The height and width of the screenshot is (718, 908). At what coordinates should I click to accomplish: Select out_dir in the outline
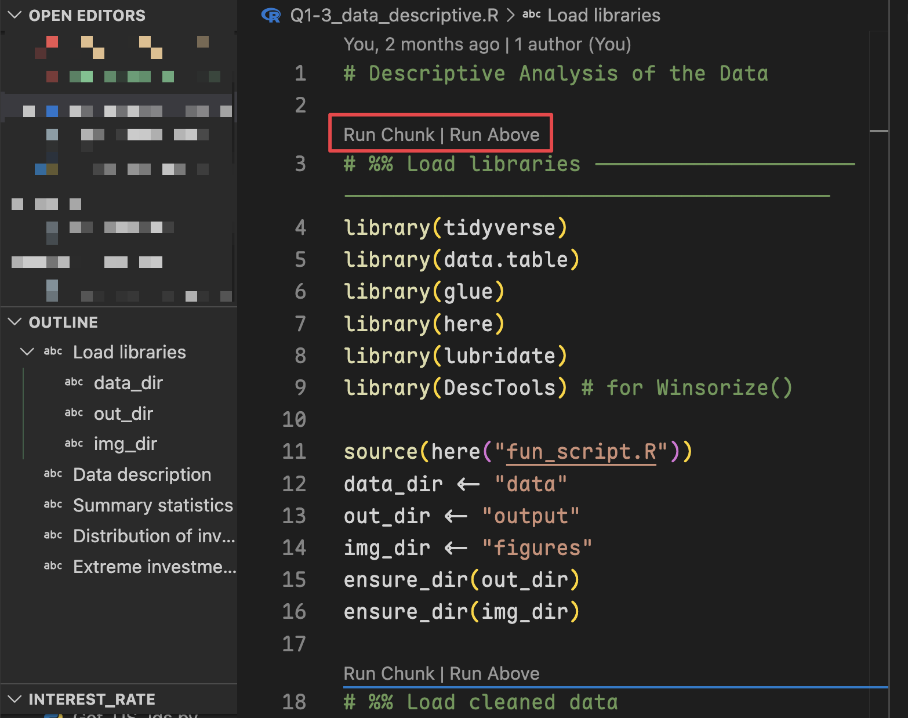tap(124, 414)
